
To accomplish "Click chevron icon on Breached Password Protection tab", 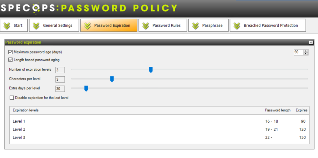I will click(x=237, y=25).
